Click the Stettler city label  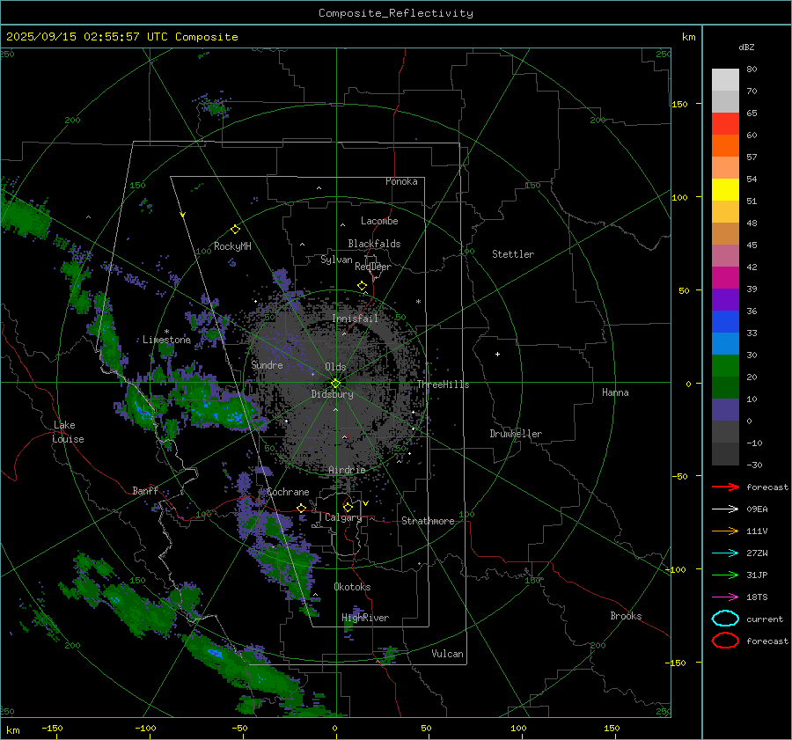tap(513, 254)
